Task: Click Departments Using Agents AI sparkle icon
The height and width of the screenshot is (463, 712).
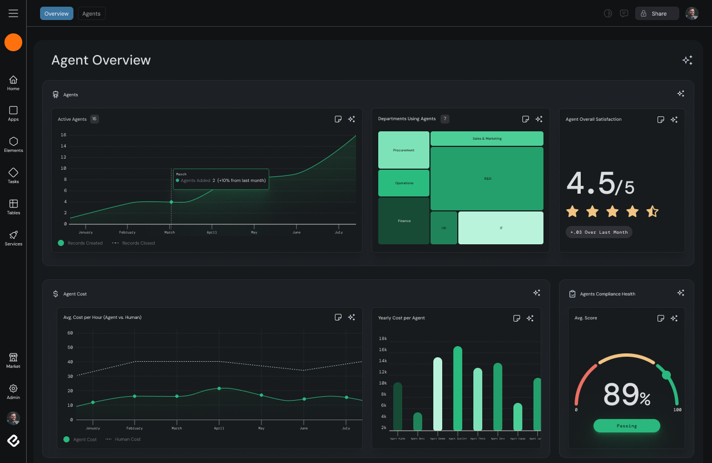Action: [x=539, y=119]
